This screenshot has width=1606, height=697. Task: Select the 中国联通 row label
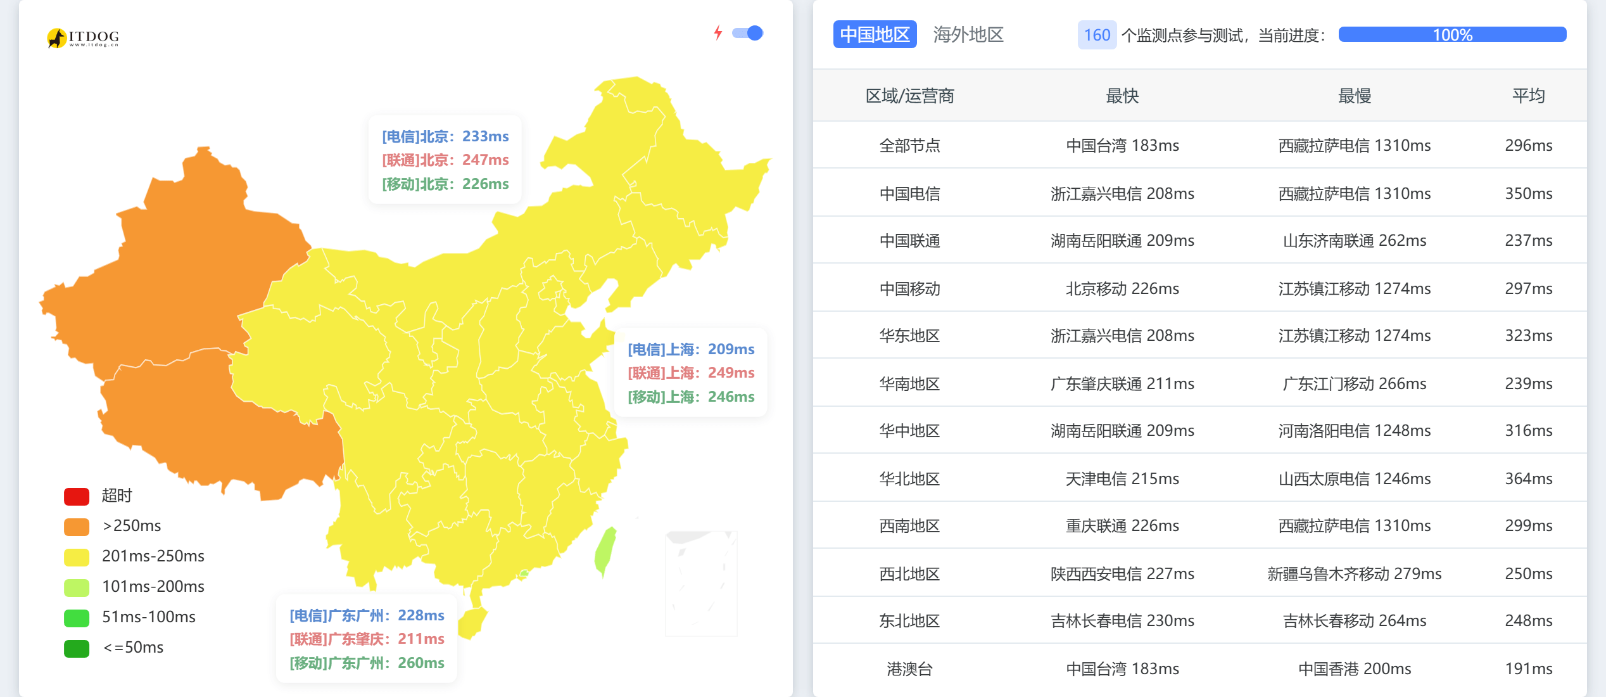(909, 240)
